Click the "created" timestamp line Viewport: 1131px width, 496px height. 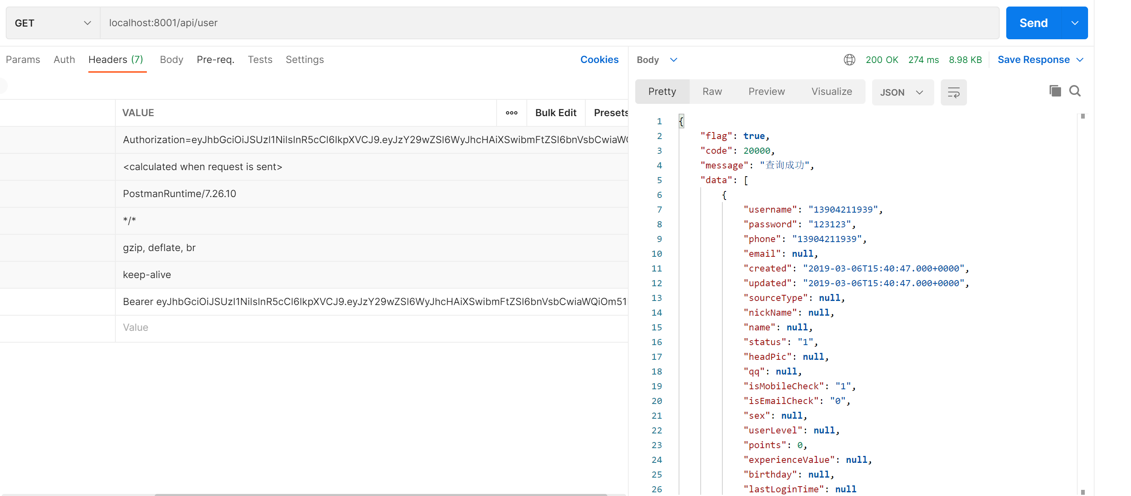pos(856,269)
